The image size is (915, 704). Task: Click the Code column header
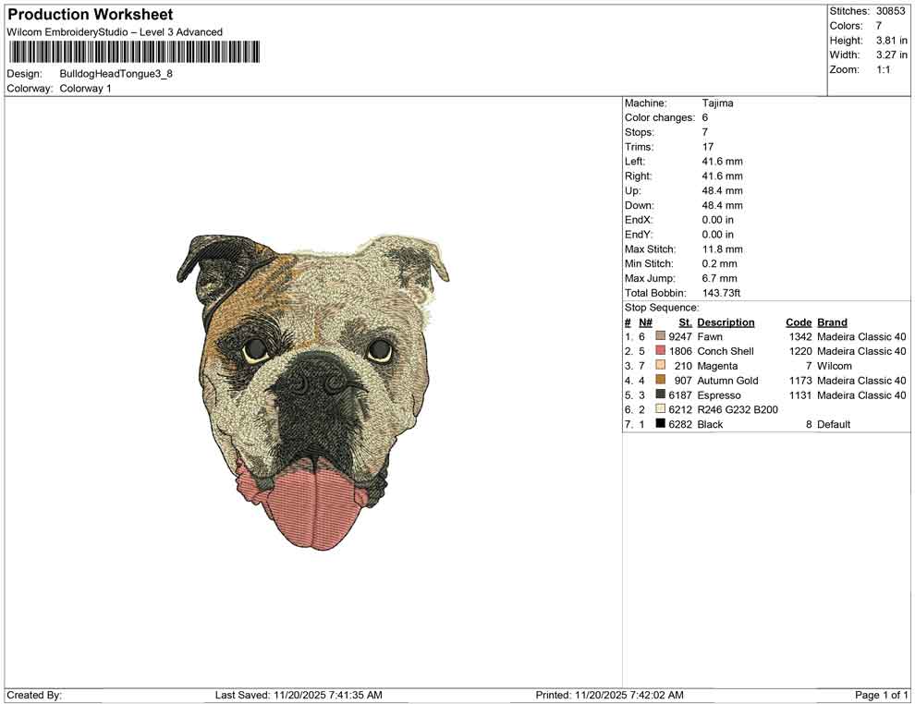(799, 322)
